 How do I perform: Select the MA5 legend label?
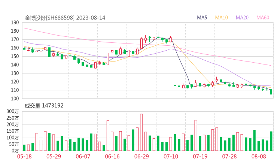click(202, 18)
